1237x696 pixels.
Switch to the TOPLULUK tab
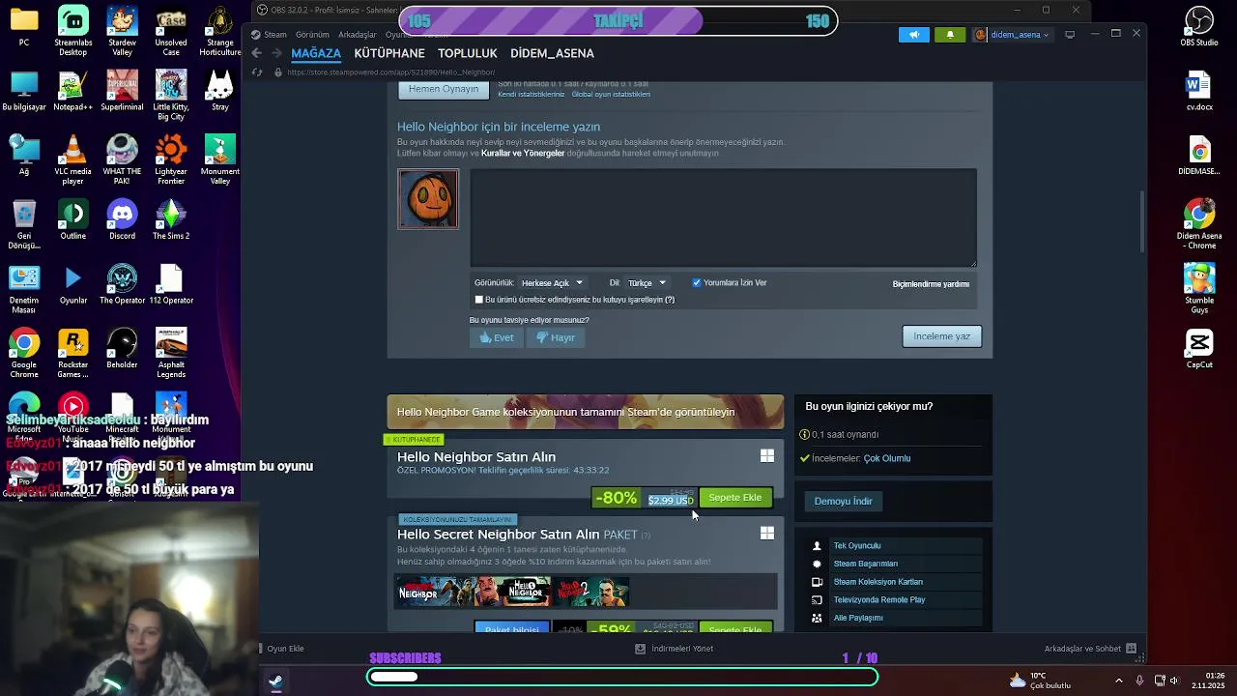tap(468, 53)
